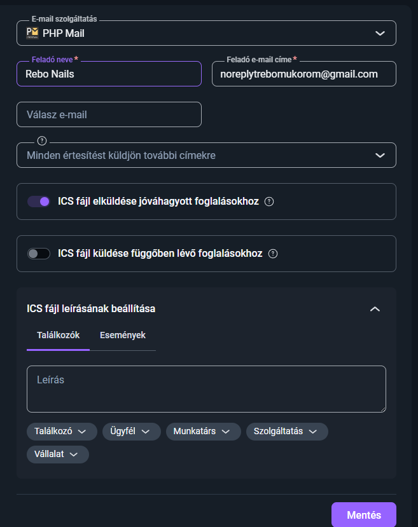Click the Mentés button
The image size is (418, 527).
[x=363, y=515]
